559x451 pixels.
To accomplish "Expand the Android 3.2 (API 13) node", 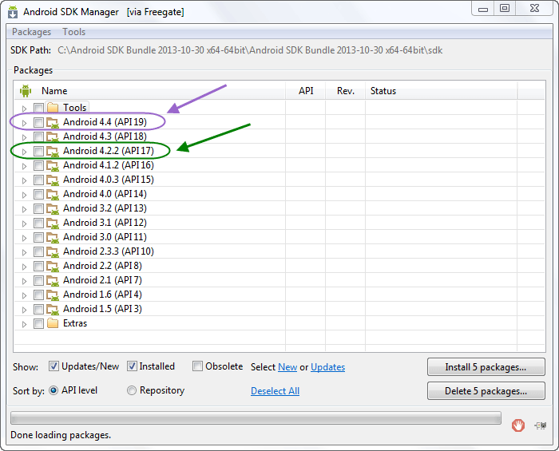I will [x=24, y=209].
